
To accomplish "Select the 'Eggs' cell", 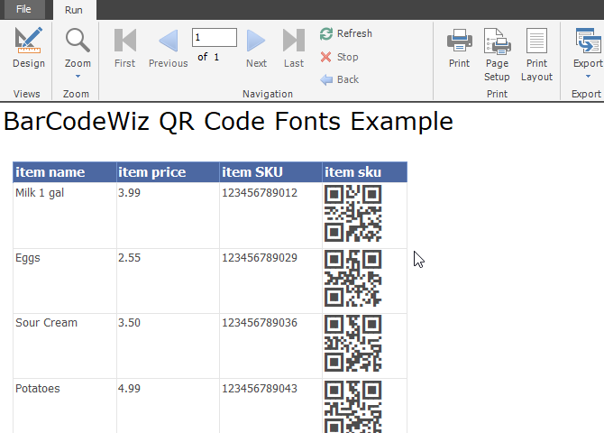I will click(65, 281).
